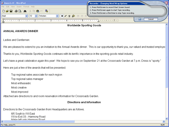This screenshot has height=127, width=169.
Task: Click line 'I95 South to I18 East'
Action: (23, 114)
